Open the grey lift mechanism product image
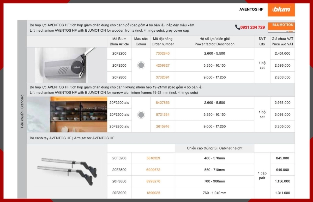The image size is (313, 202). (x=67, y=65)
